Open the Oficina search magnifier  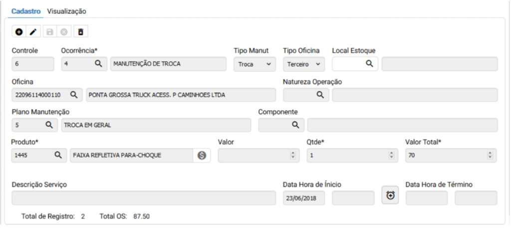(x=73, y=94)
